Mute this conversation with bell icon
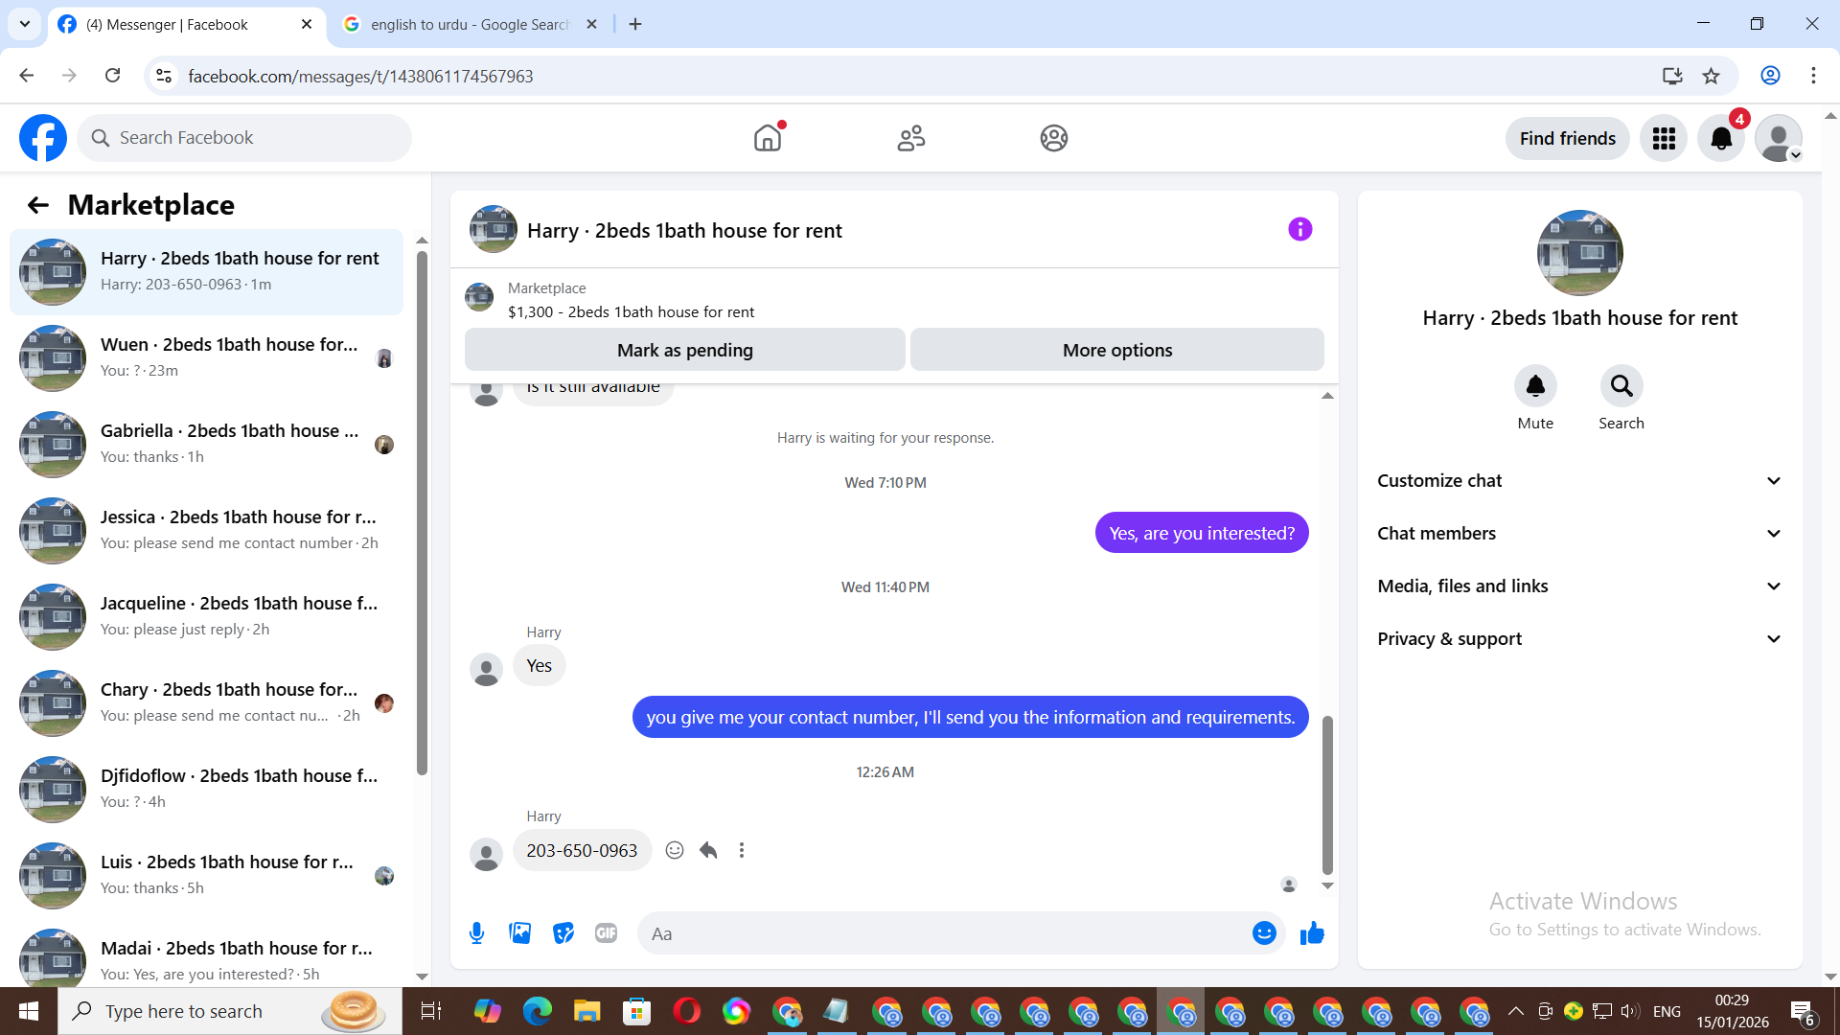Viewport: 1840px width, 1035px height. (1534, 386)
